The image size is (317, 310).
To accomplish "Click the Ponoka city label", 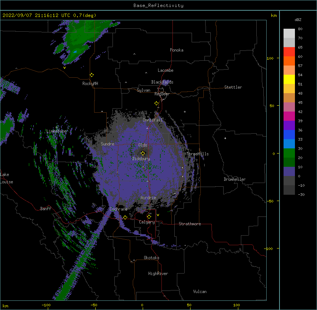I will click(x=177, y=50).
